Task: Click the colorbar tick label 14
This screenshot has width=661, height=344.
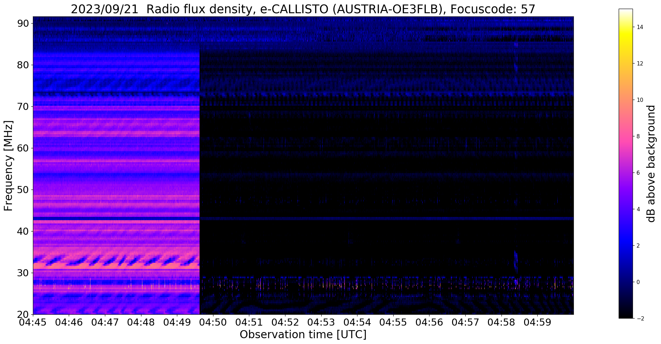Action: (x=639, y=27)
